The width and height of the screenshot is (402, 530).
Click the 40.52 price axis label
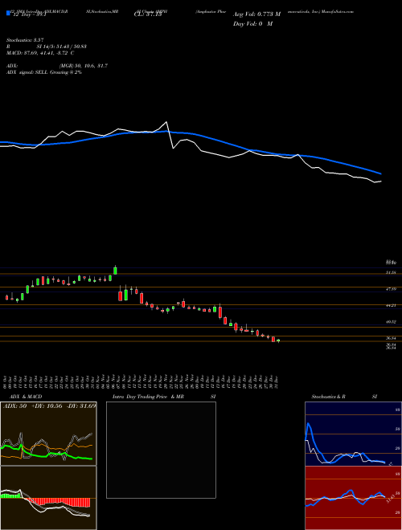[392, 322]
